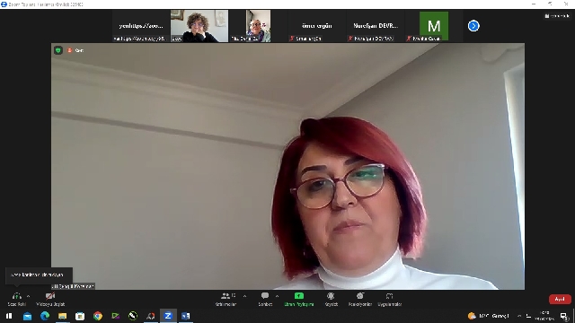Toggle the camera video icon in toolbar

(50, 296)
